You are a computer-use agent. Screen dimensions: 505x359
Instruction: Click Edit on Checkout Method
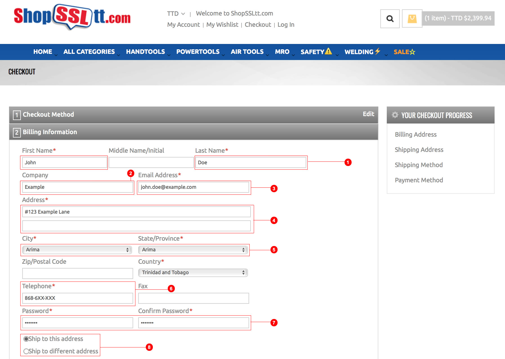click(x=368, y=114)
